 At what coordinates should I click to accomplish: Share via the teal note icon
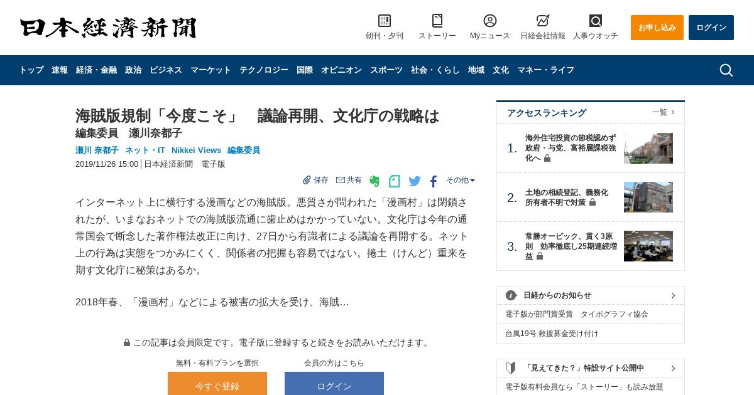395,181
